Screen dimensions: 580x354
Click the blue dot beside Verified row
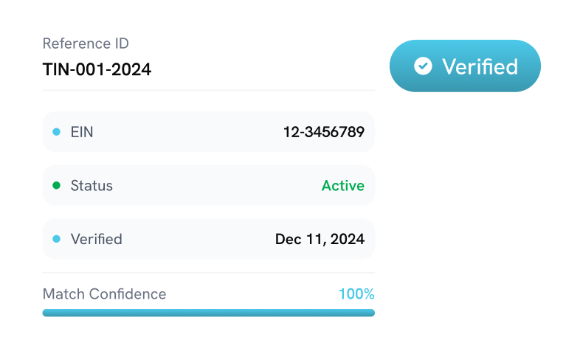tap(56, 239)
